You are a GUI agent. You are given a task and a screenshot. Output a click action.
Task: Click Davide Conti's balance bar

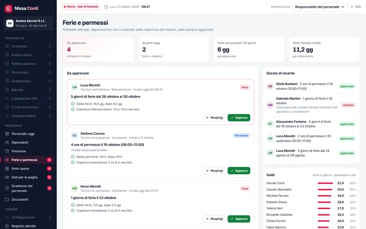click(x=325, y=183)
